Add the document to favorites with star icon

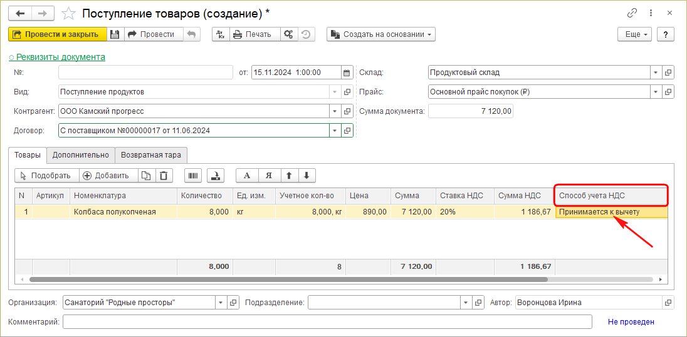[70, 13]
